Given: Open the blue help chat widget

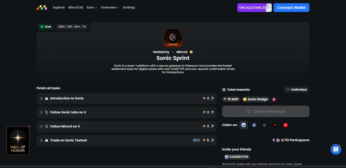Looking at the screenshot, I should pyautogui.click(x=336, y=149).
